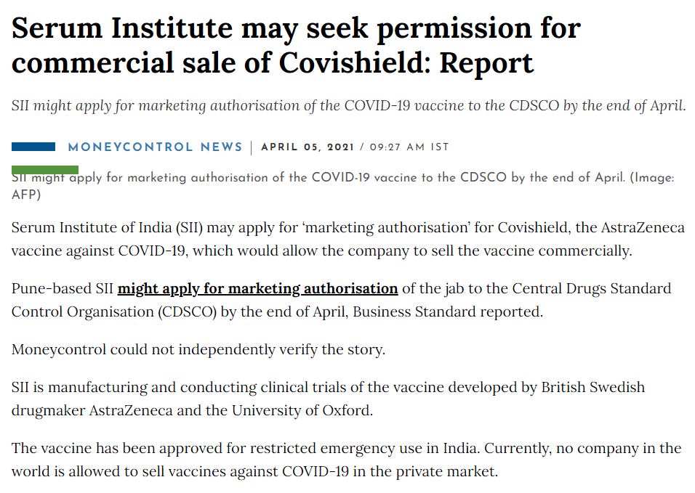Click the italic subheadline below the headline

point(348,105)
